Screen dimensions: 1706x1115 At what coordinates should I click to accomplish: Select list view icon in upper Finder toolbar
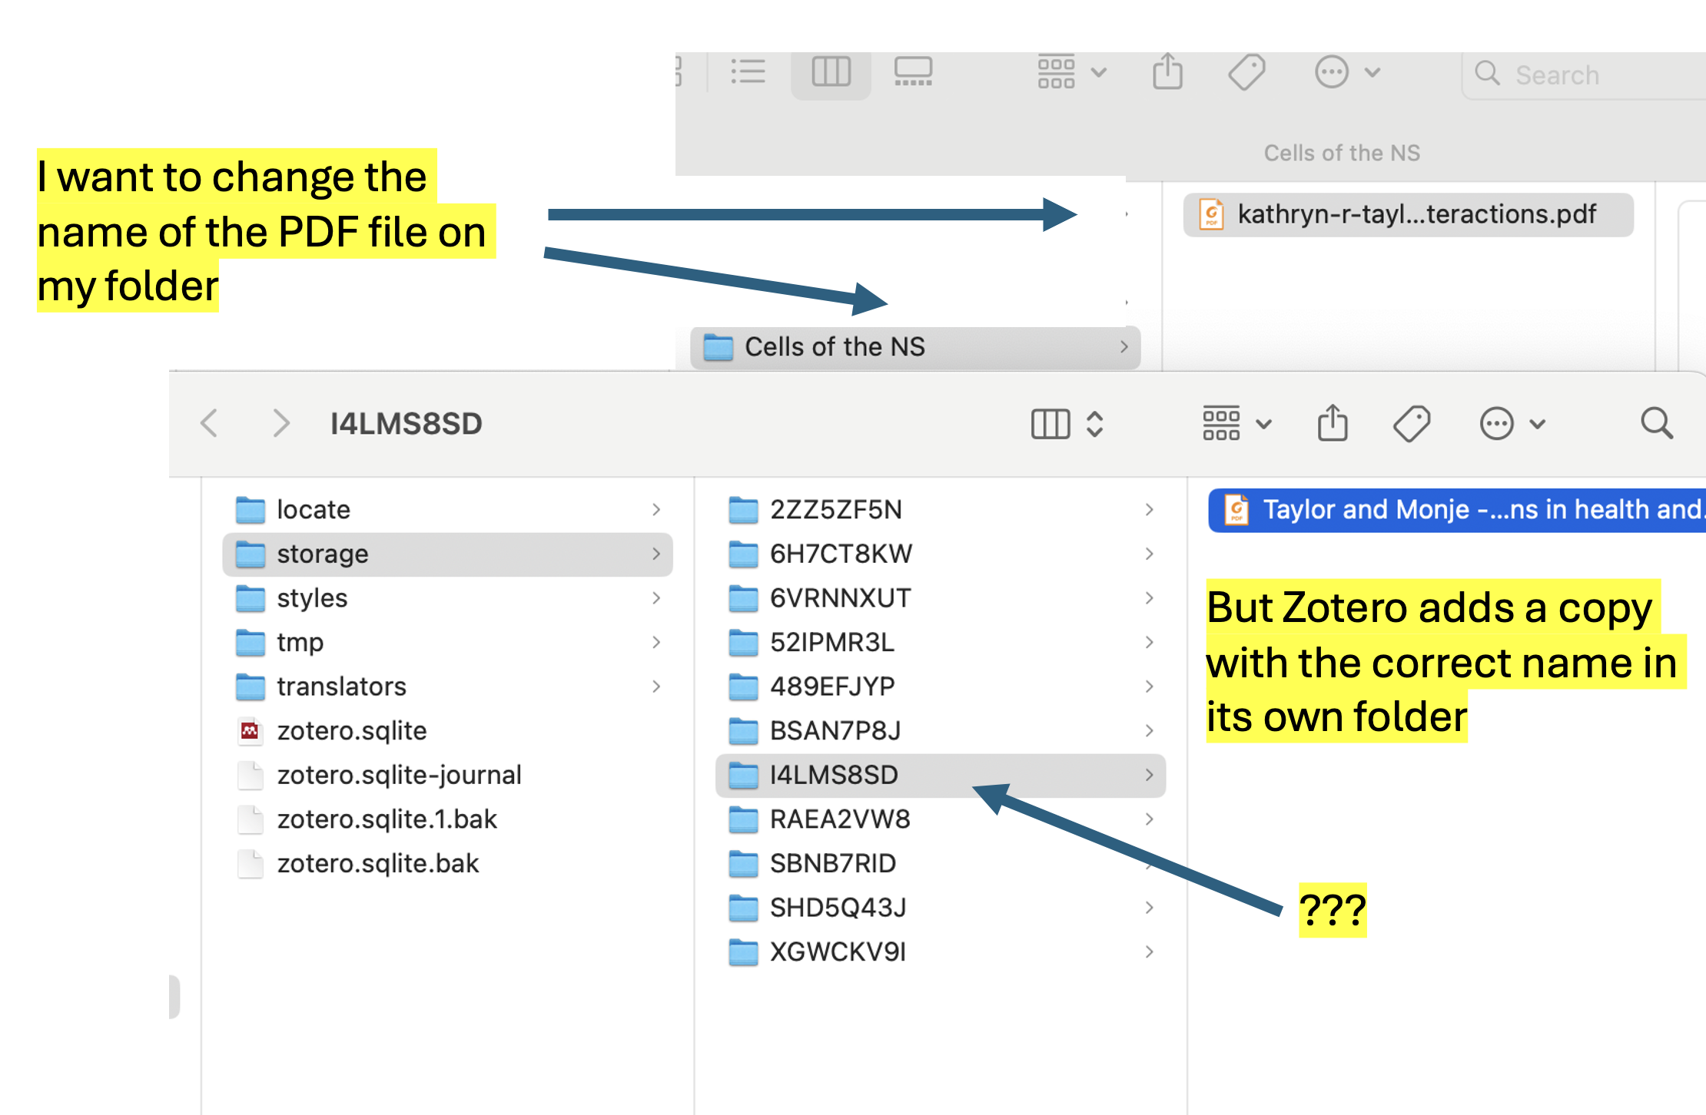(748, 72)
